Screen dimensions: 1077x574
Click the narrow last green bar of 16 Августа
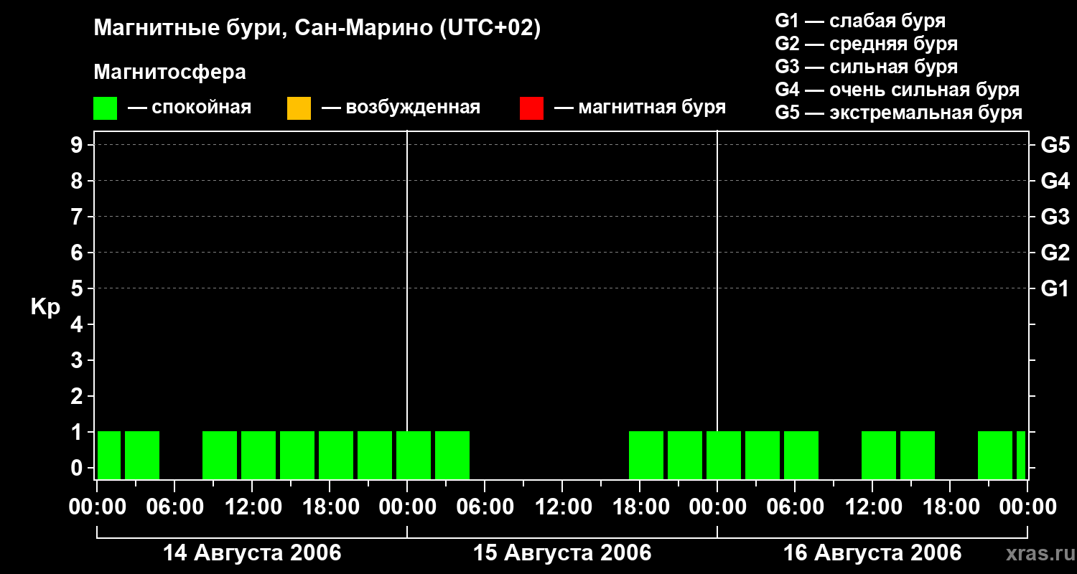(x=1021, y=455)
